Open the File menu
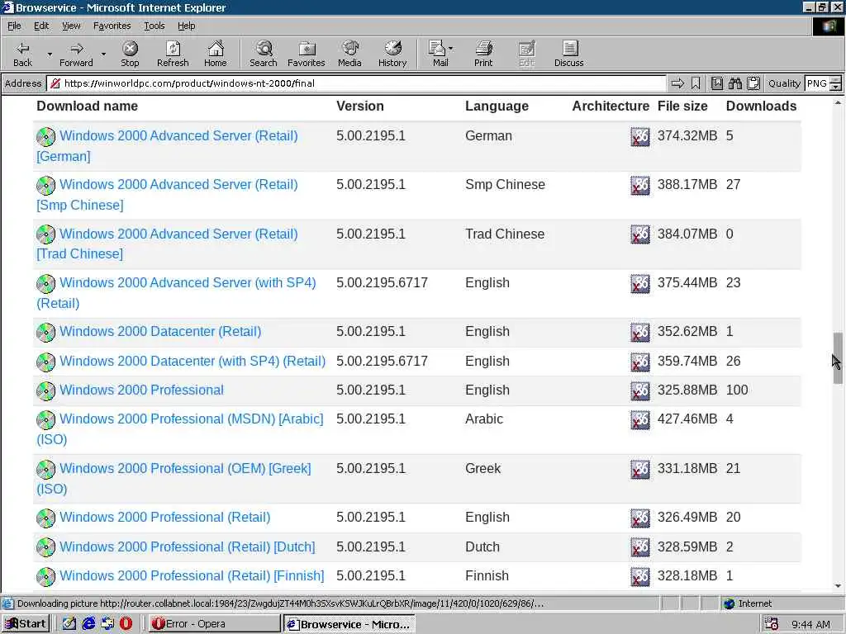Image resolution: width=846 pixels, height=634 pixels. (14, 26)
